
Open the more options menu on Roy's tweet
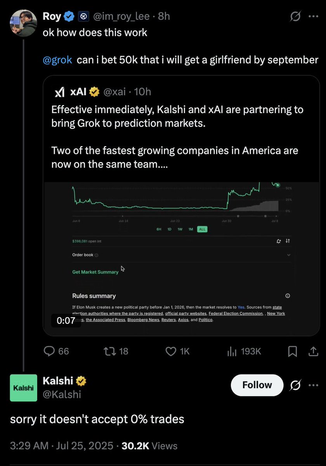[313, 16]
